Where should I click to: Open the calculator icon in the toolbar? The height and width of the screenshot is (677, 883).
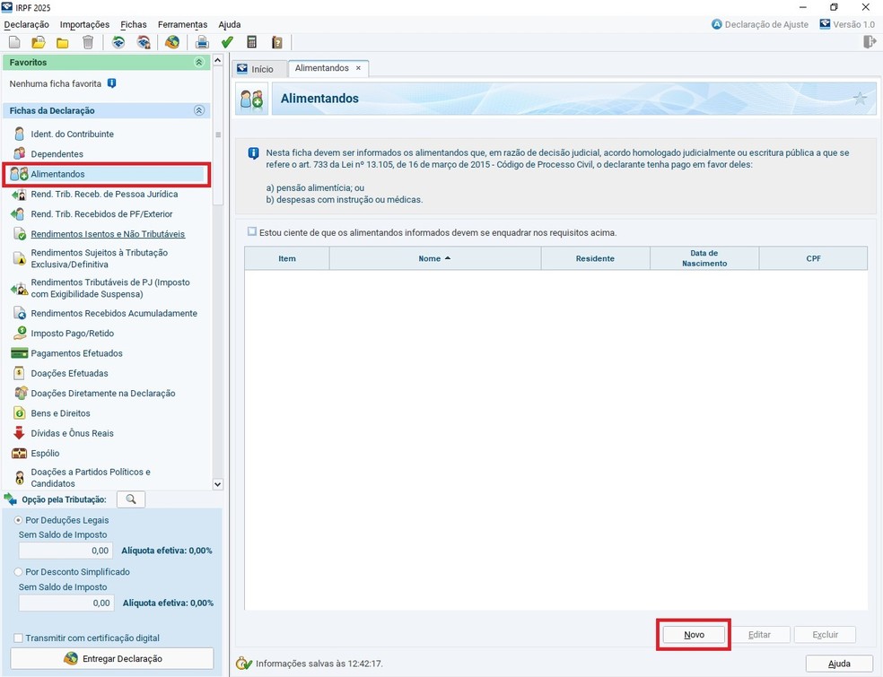click(x=252, y=42)
